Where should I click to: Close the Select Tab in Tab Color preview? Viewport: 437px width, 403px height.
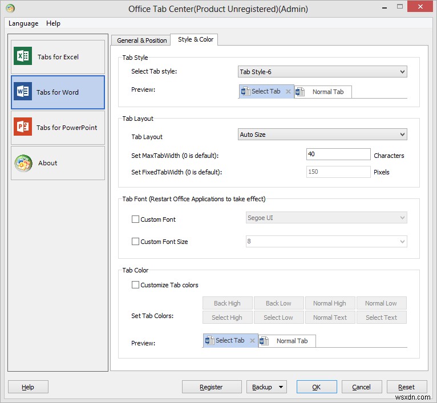252,341
